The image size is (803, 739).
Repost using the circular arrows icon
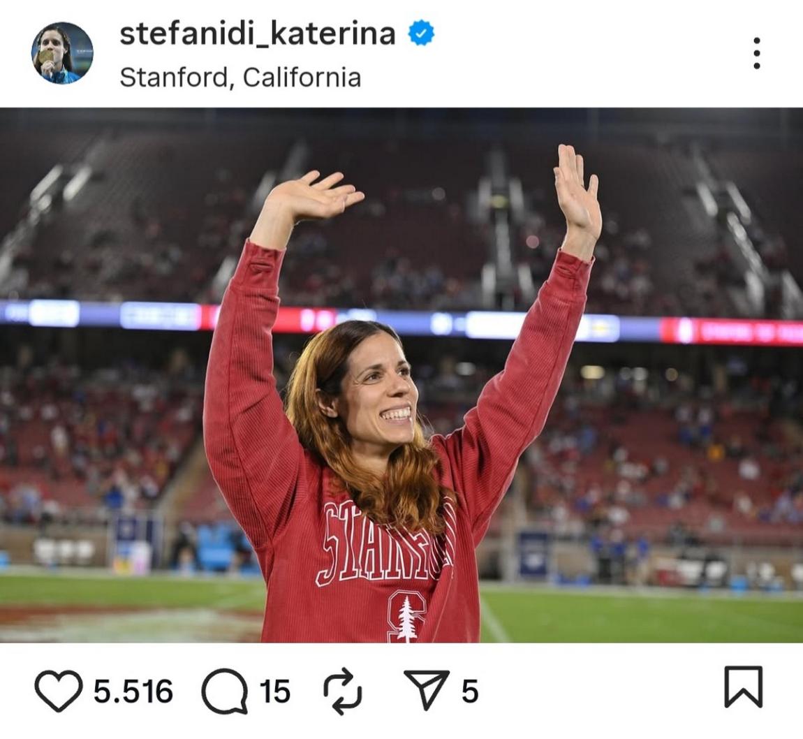point(343,692)
